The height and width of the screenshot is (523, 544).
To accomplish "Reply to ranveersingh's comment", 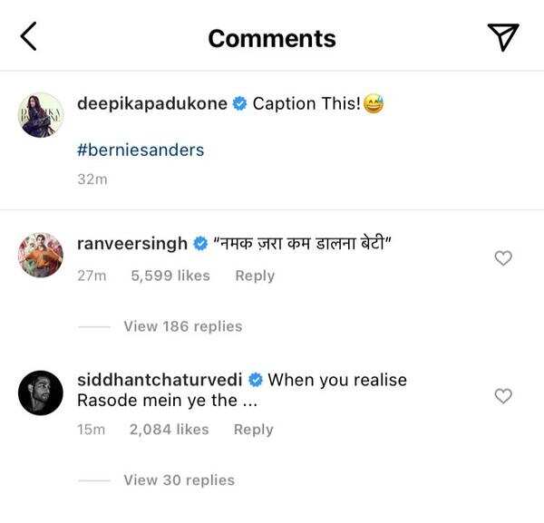I will pyautogui.click(x=255, y=276).
